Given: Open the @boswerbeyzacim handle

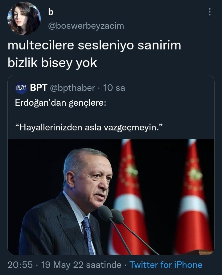Looking at the screenshot, I should (86, 26).
